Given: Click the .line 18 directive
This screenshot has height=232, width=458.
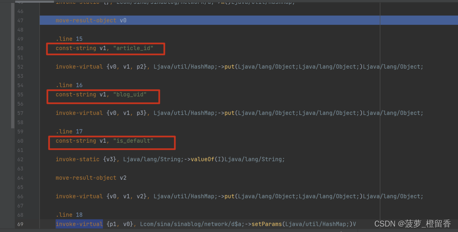Looking at the screenshot, I should [69, 215].
